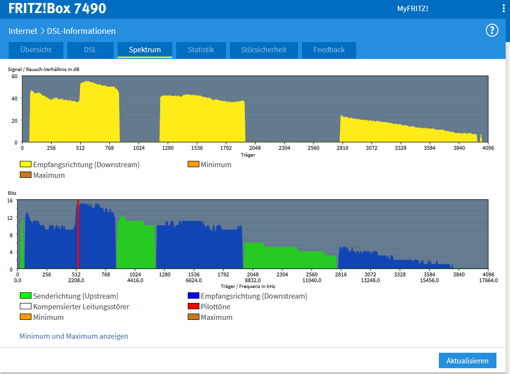Click the red Pilottöne legend swatch
510x374 pixels.
(x=193, y=306)
